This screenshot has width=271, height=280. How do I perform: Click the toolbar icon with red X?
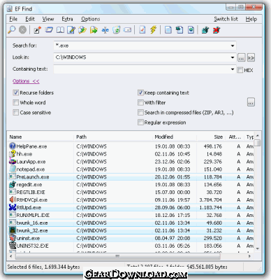click(217, 30)
